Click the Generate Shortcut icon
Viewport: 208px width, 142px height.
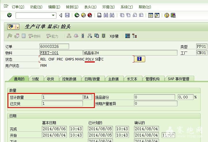pyautogui.click(x=157, y=15)
